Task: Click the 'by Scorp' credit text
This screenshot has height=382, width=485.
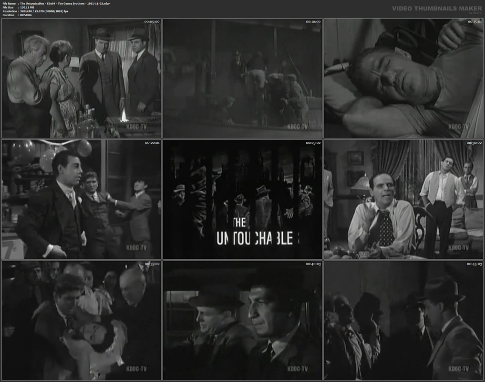Action: pyautogui.click(x=475, y=13)
